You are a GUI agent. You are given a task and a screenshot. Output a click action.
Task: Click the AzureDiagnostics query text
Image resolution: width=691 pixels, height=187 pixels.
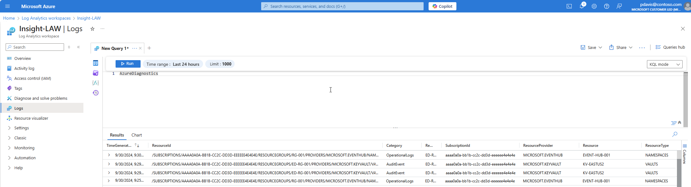pyautogui.click(x=139, y=74)
